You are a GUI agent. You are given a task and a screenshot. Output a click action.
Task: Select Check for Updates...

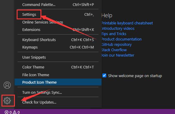tap(58, 102)
